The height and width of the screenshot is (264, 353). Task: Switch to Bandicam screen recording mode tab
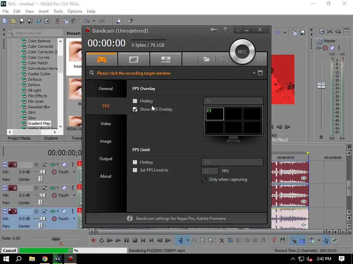click(133, 59)
